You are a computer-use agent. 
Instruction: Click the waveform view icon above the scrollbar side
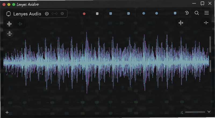[181, 23]
